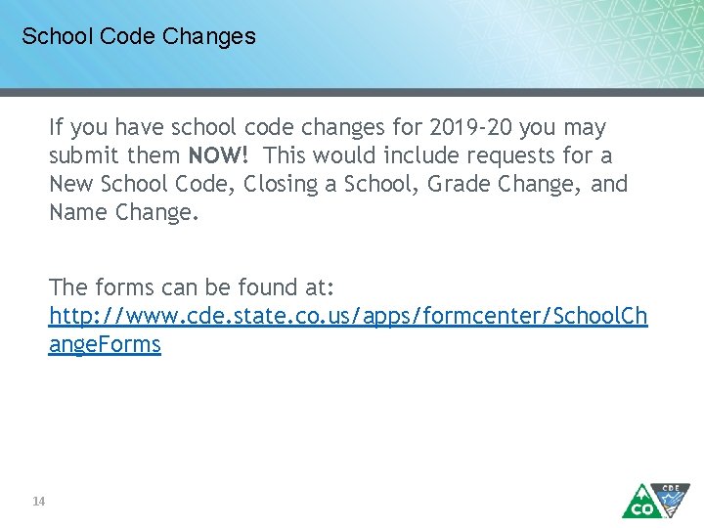Click the "submit them" words

(x=113, y=154)
